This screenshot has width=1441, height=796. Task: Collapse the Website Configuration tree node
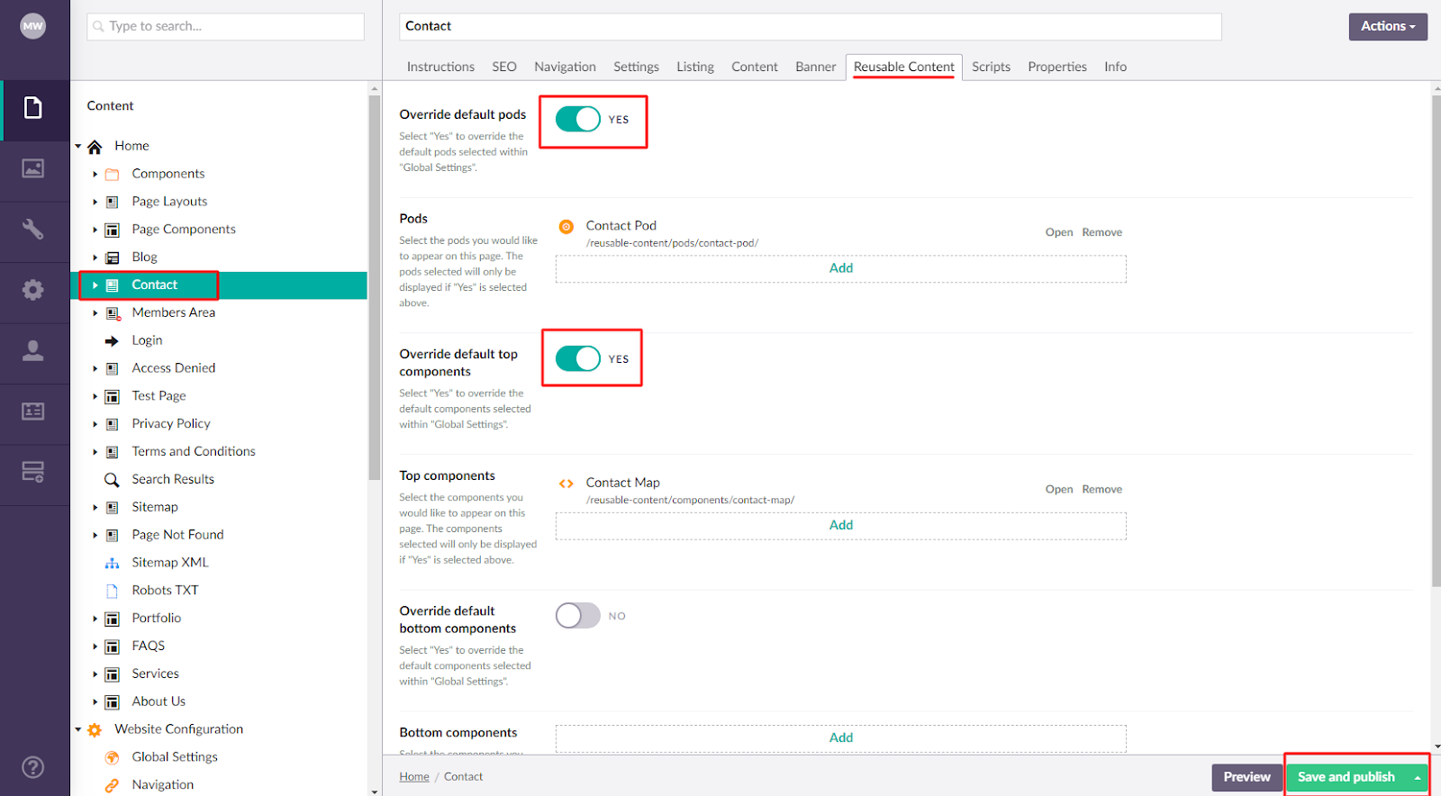(78, 729)
